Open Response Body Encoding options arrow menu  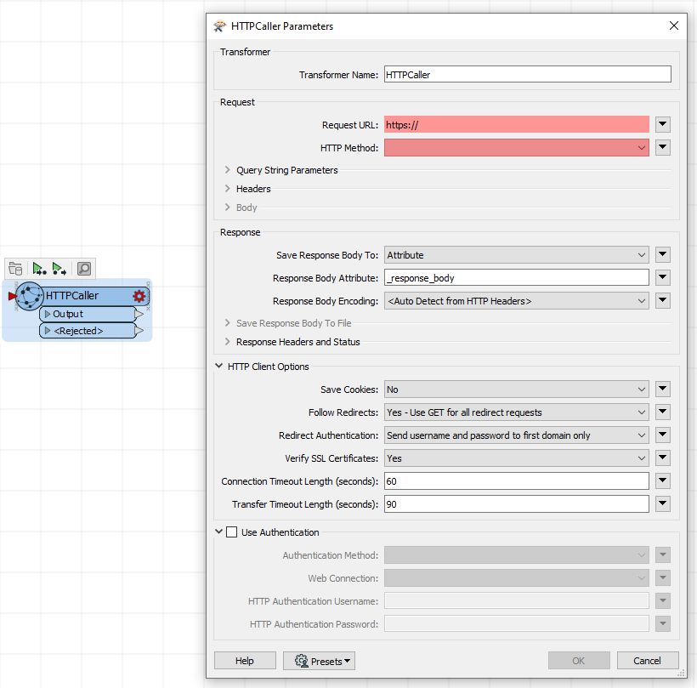tap(663, 301)
